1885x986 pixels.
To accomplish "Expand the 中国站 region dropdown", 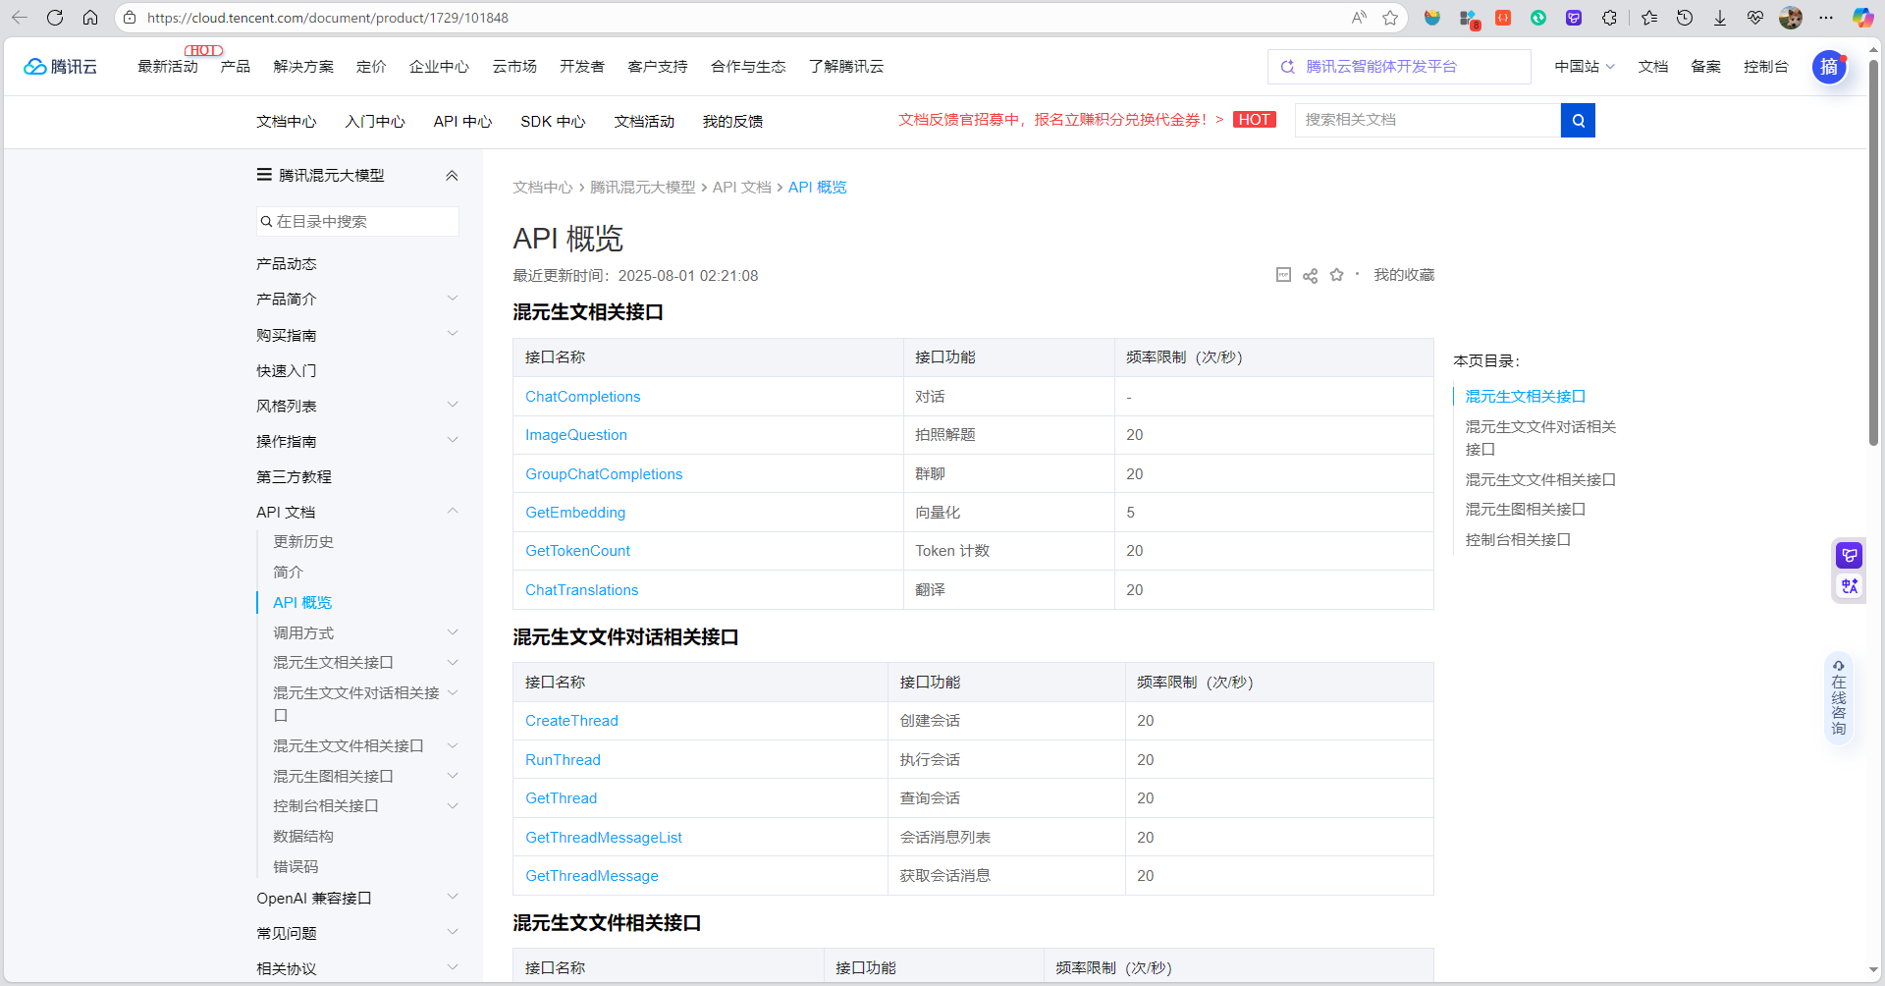I will point(1584,67).
